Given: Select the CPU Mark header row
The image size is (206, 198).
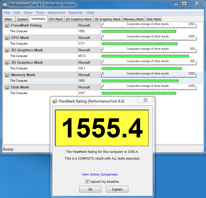Looking at the screenshot, I should [x=52, y=38].
